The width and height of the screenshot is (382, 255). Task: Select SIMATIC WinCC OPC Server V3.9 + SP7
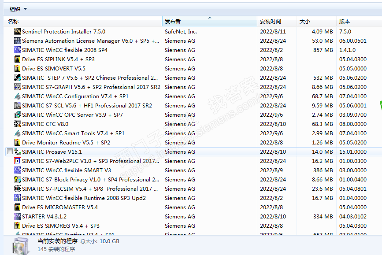(72, 115)
